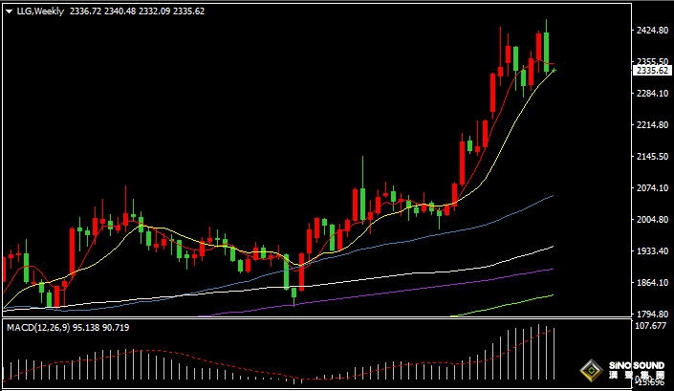Click the 1864.10 price axis label
674x391 pixels.
point(651,283)
